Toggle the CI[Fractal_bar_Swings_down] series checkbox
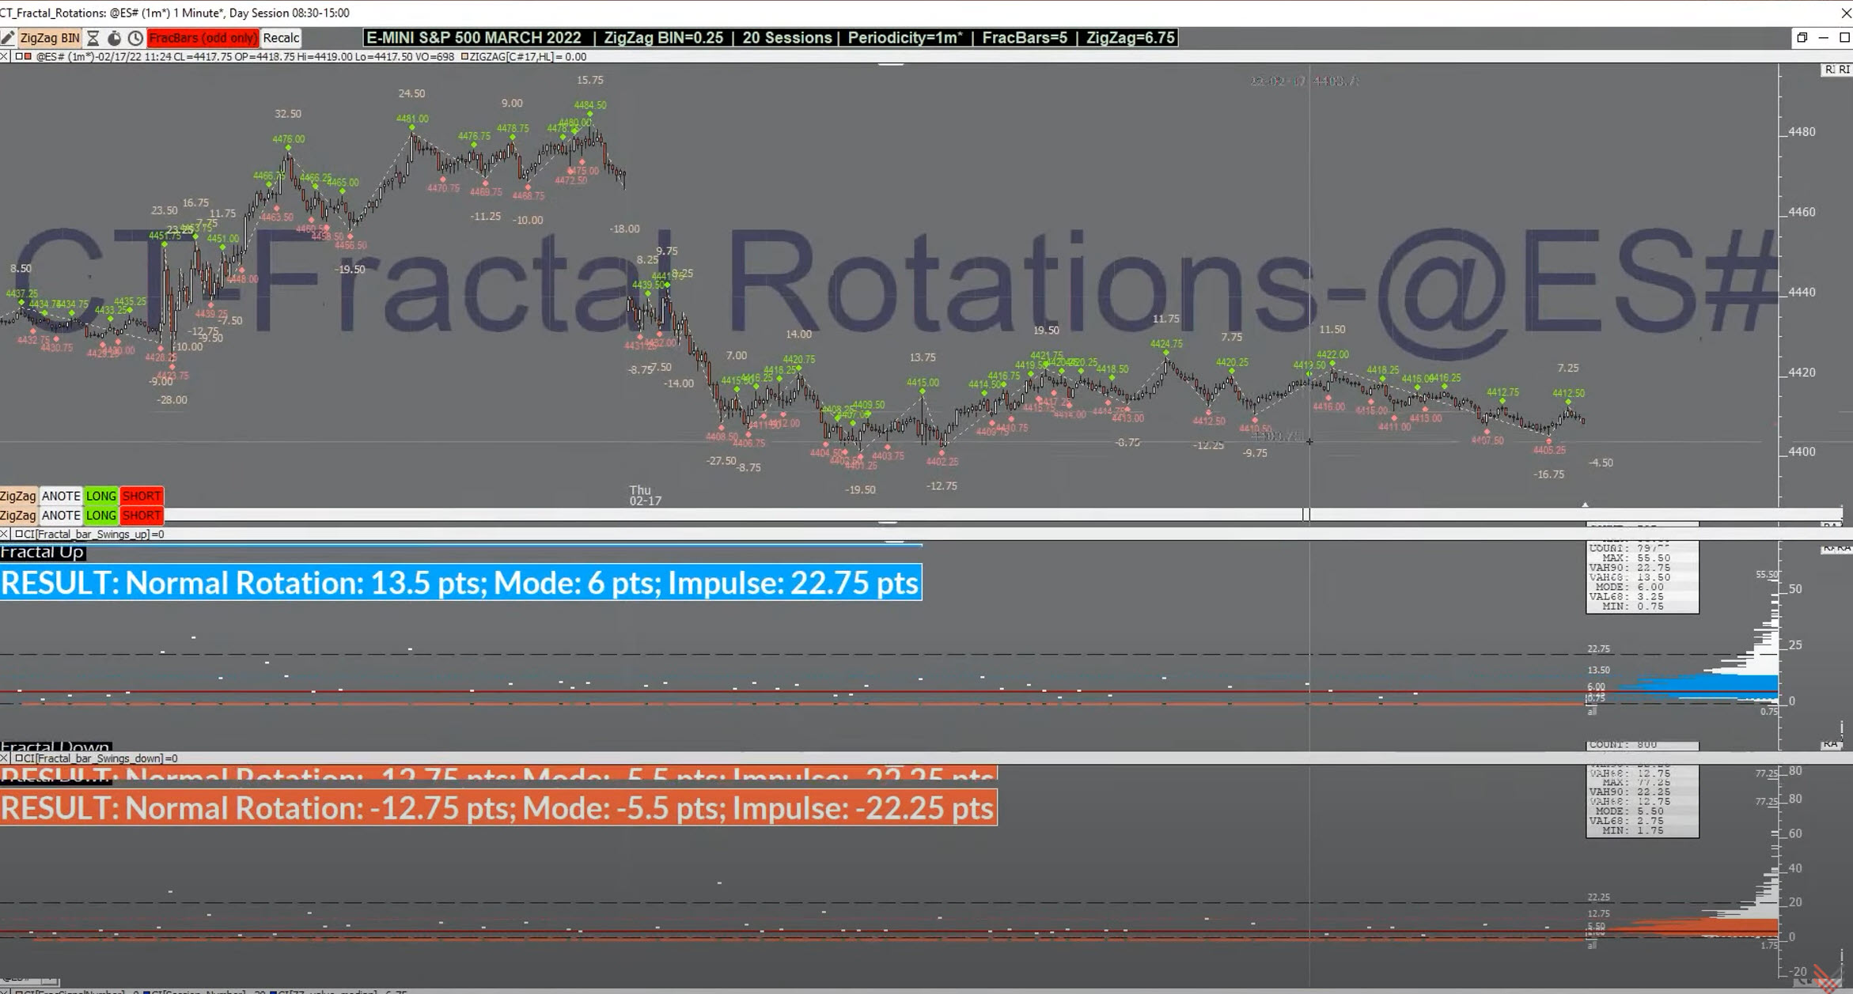 coord(19,758)
